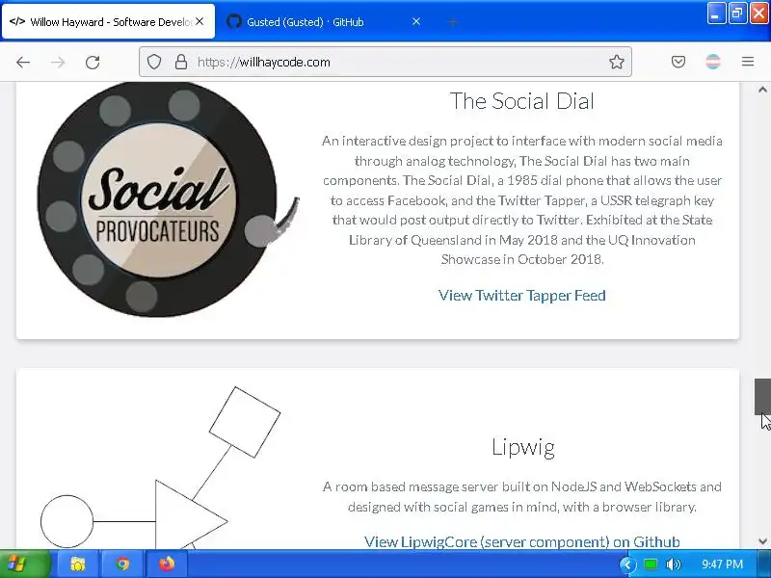Image resolution: width=771 pixels, height=578 pixels.
Task: Open Pocket save icon
Action: pyautogui.click(x=678, y=62)
